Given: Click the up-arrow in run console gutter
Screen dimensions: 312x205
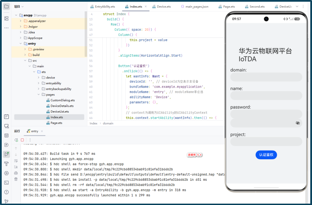Looking at the screenshot, I should click(x=16, y=148).
